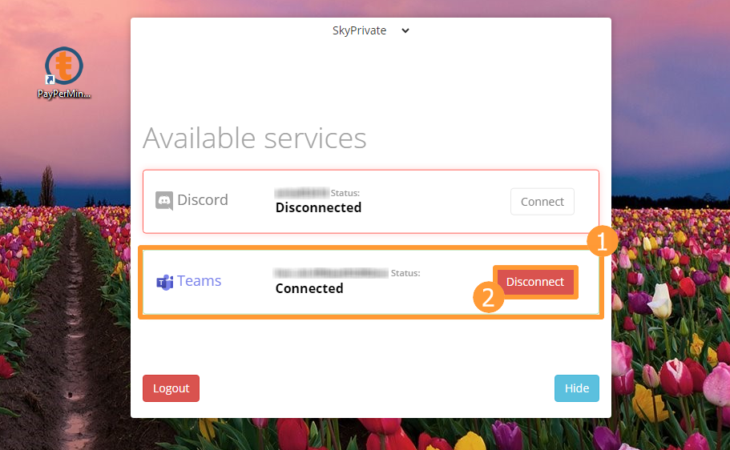Click the Discord logo icon
730x450 pixels.
coord(164,201)
